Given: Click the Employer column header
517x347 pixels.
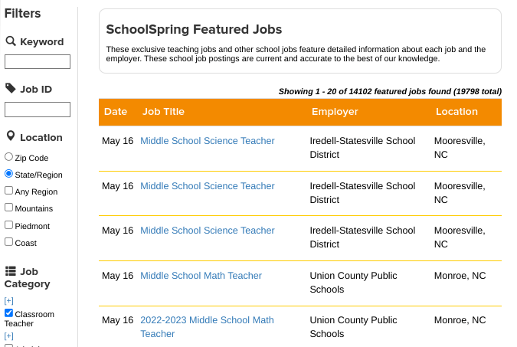Looking at the screenshot, I should (x=335, y=112).
